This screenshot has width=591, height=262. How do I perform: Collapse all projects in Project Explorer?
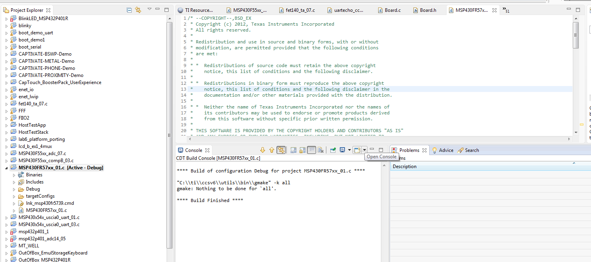[129, 10]
